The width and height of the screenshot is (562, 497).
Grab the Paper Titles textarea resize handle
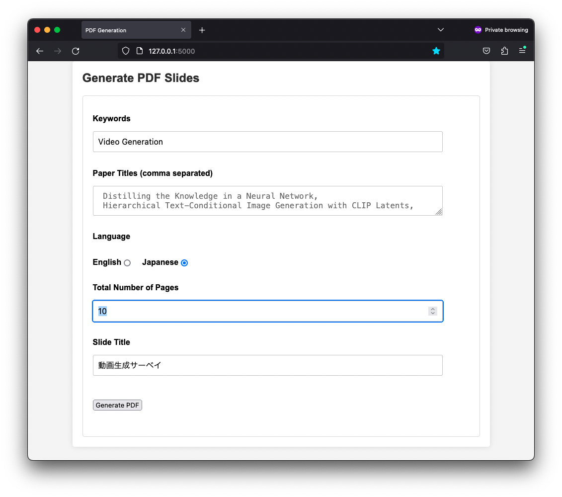tap(439, 212)
